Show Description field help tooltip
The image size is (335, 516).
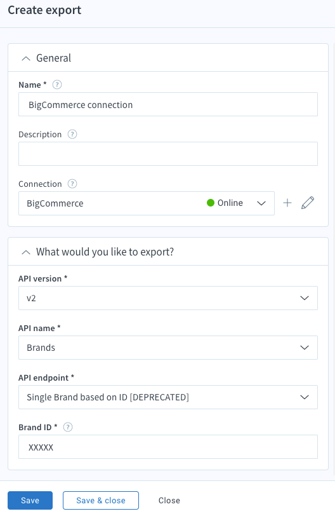tap(72, 134)
